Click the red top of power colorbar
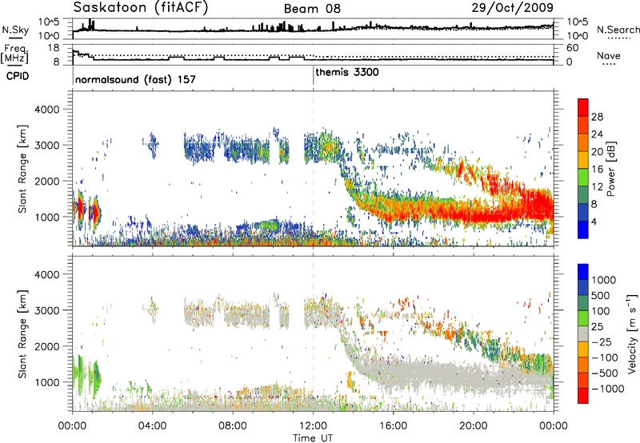Viewport: 640px width, 443px height. pos(583,107)
